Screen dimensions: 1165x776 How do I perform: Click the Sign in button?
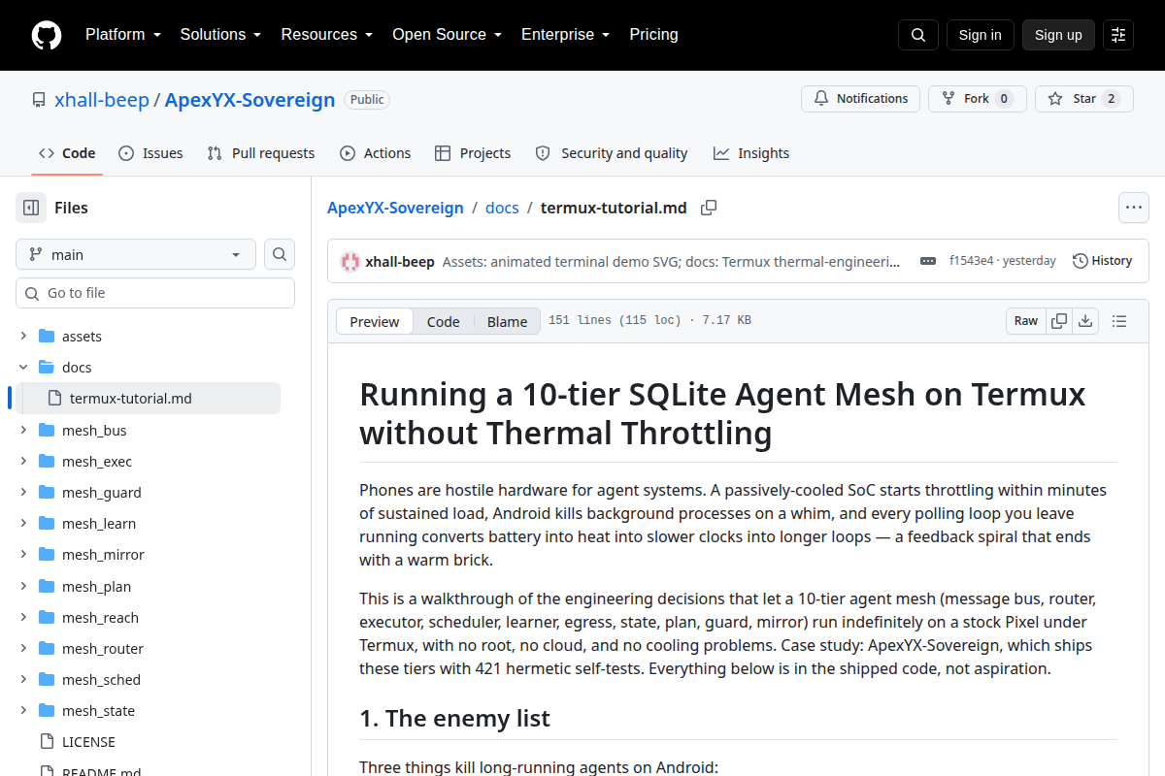[x=981, y=35]
